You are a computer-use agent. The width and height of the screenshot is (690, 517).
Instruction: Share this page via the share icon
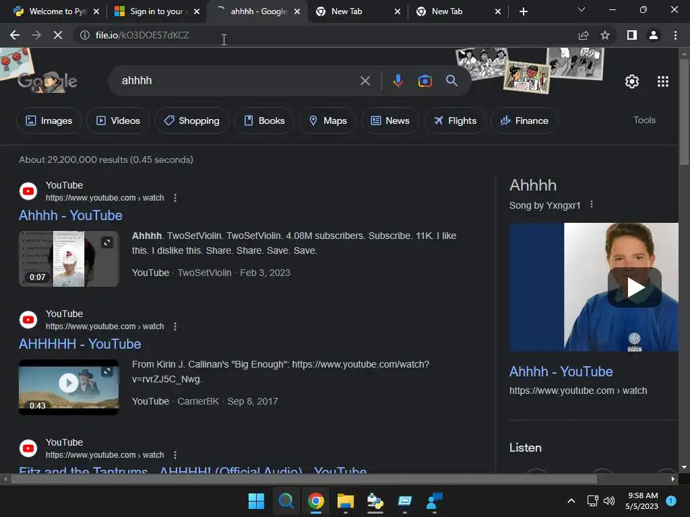tap(584, 35)
